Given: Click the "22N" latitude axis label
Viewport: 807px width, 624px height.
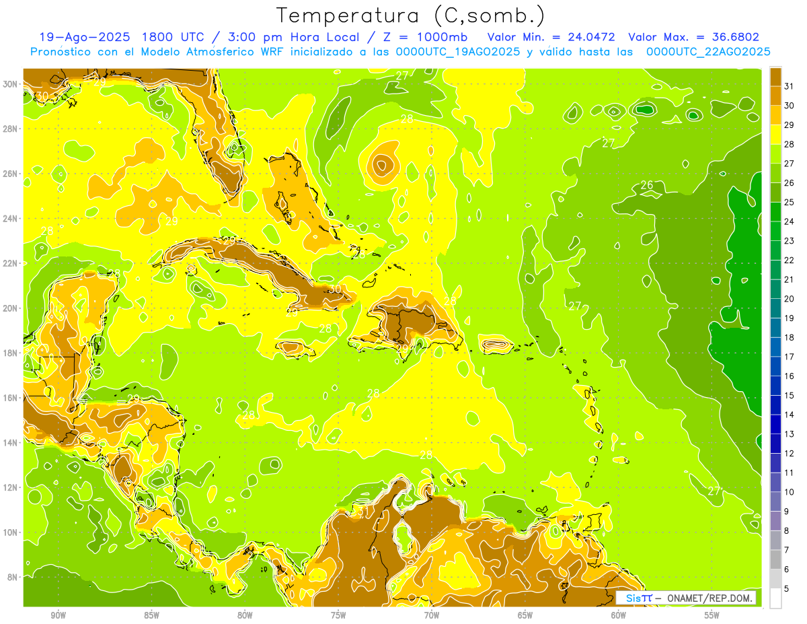Looking at the screenshot, I should coord(10,263).
